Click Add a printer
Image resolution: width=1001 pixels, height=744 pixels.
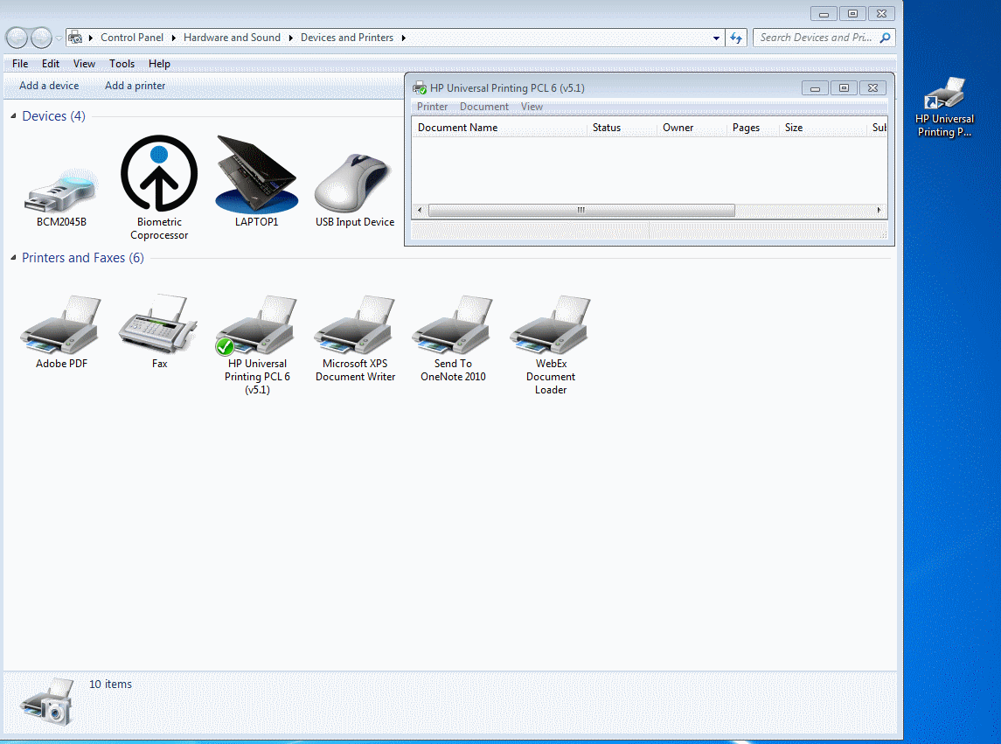(135, 85)
